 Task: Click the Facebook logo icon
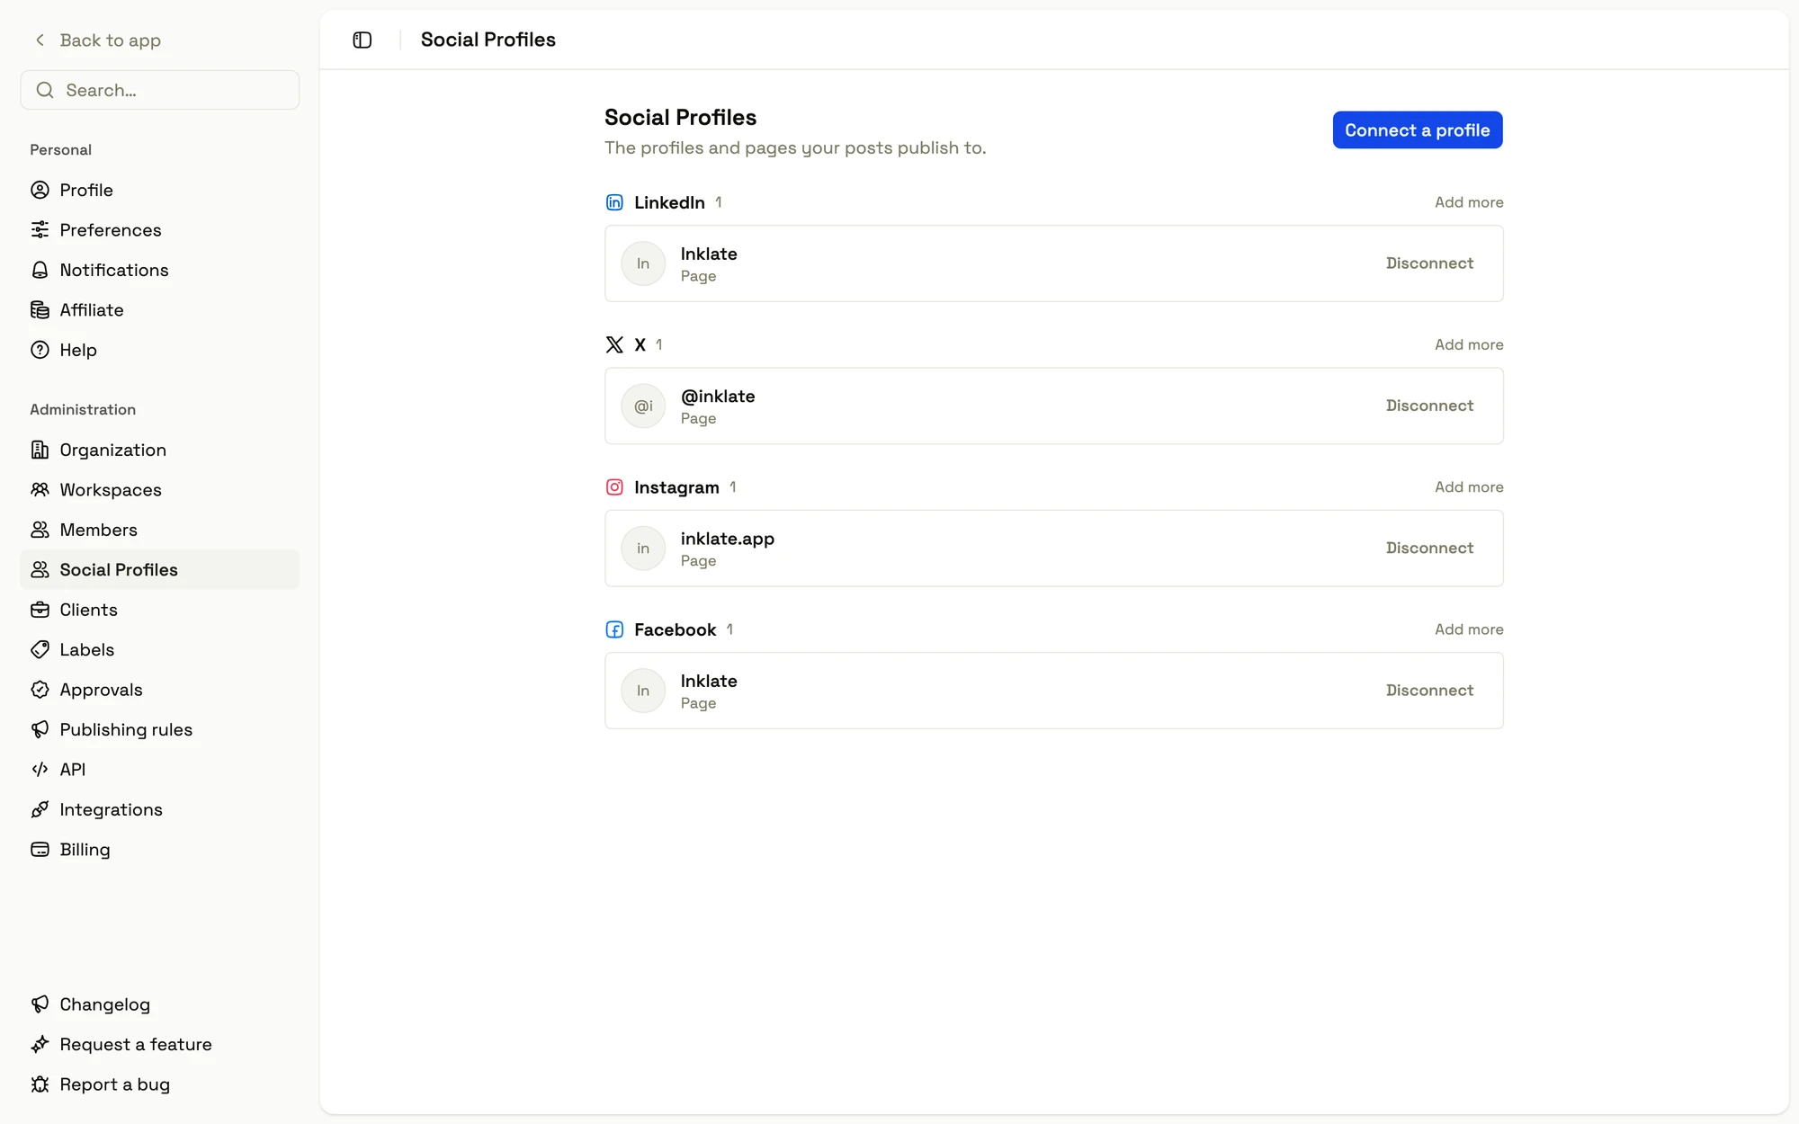click(614, 629)
